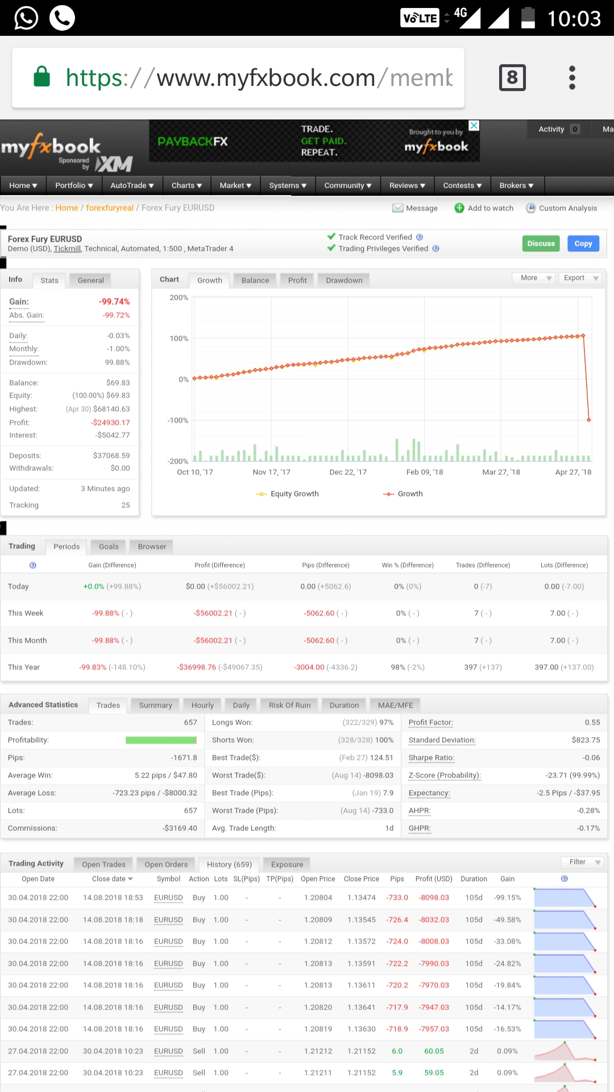Open the Home dropdown menu

pos(23,185)
